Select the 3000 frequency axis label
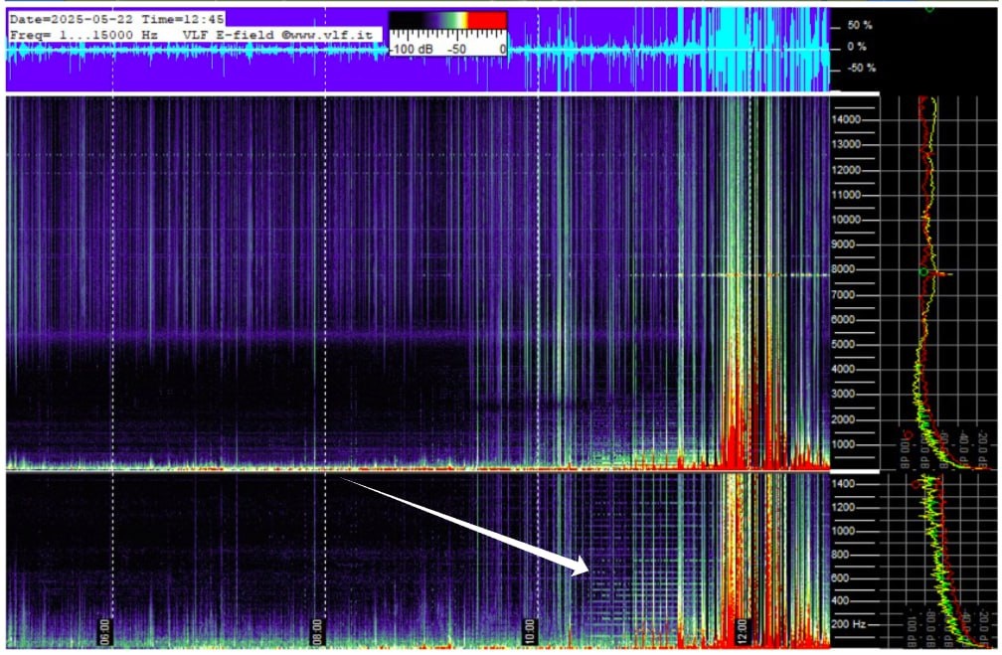 click(844, 394)
